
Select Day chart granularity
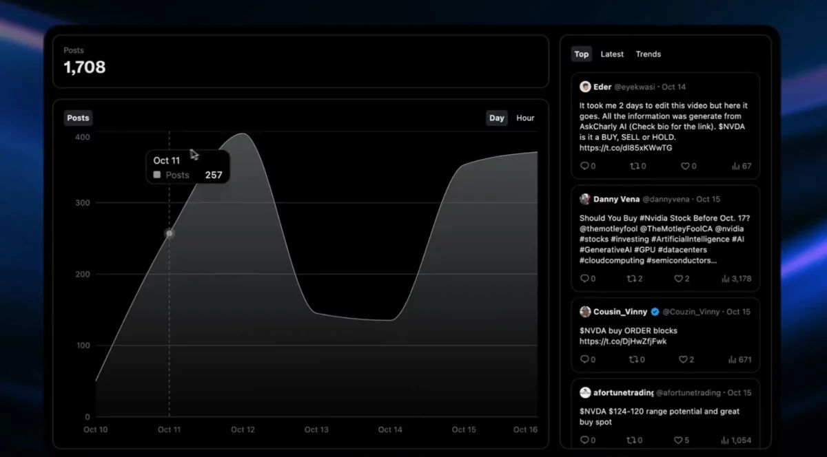(496, 118)
